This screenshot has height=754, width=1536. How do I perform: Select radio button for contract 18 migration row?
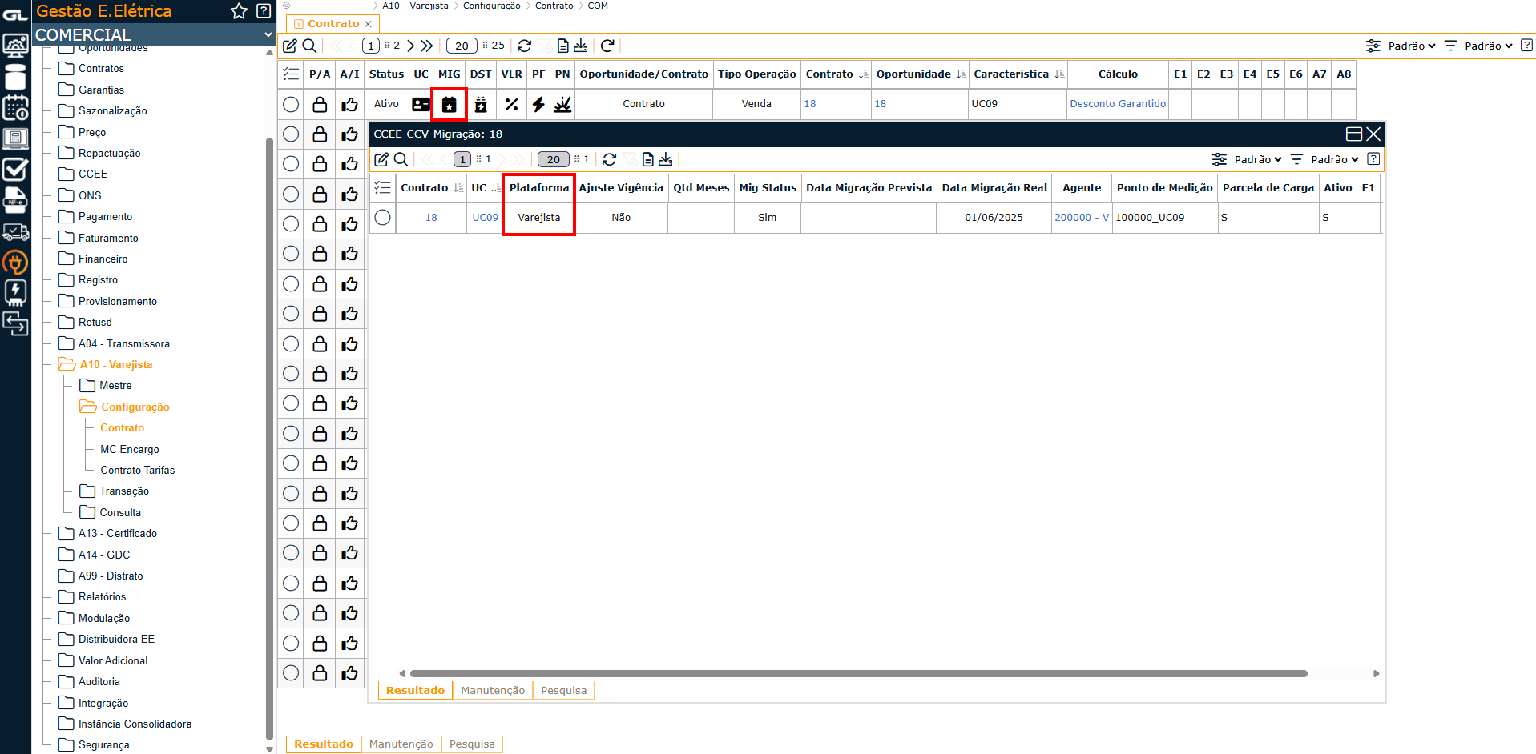[383, 218]
